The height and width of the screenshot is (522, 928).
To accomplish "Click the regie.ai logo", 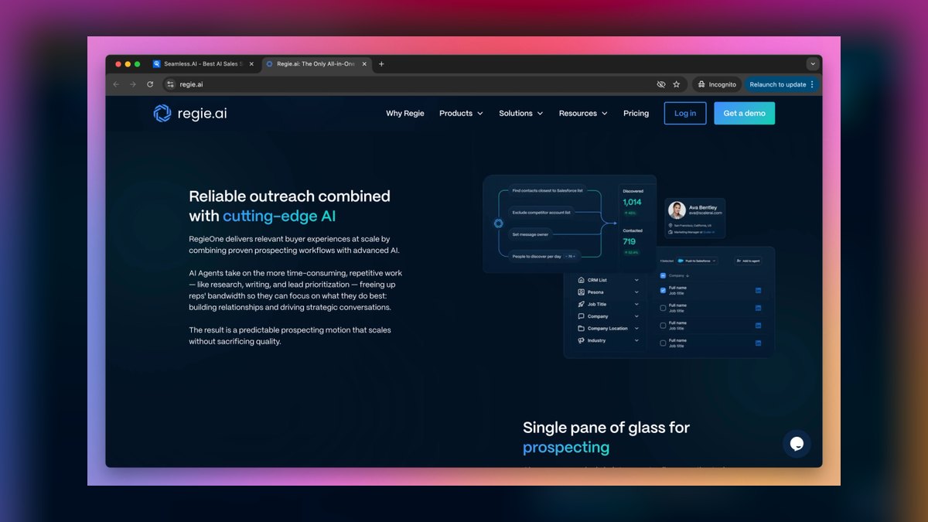I will point(190,114).
